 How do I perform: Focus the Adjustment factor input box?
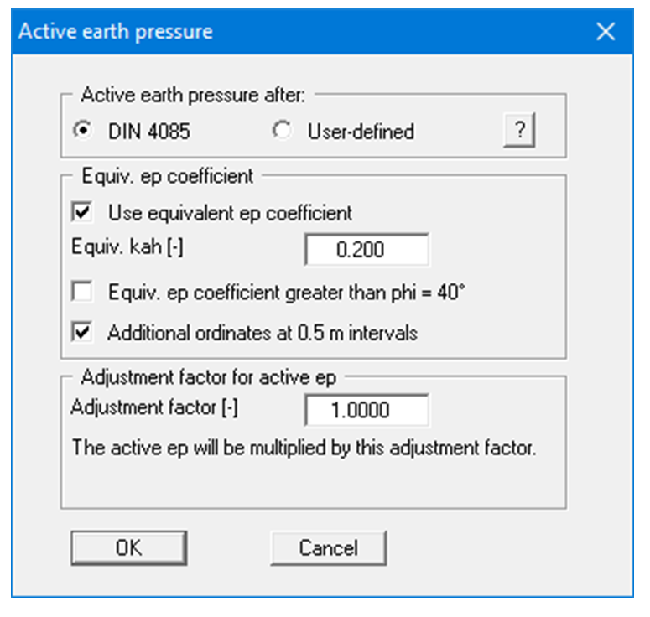pos(366,410)
